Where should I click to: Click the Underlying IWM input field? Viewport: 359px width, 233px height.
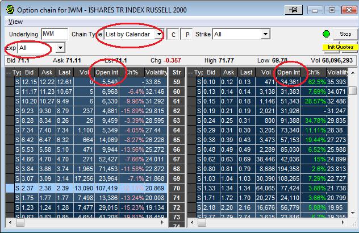click(x=55, y=34)
